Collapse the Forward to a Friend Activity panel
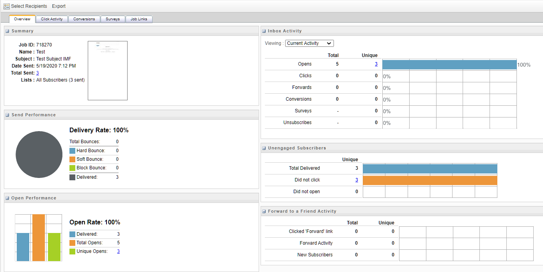Image resolution: width=543 pixels, height=272 pixels. click(264, 212)
